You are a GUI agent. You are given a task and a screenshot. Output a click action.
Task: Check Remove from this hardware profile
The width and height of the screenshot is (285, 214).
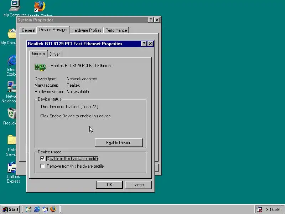42,166
